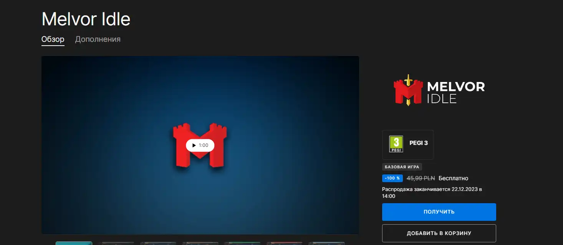
Task: Click the Melvor Idle logo image
Action: point(439,90)
